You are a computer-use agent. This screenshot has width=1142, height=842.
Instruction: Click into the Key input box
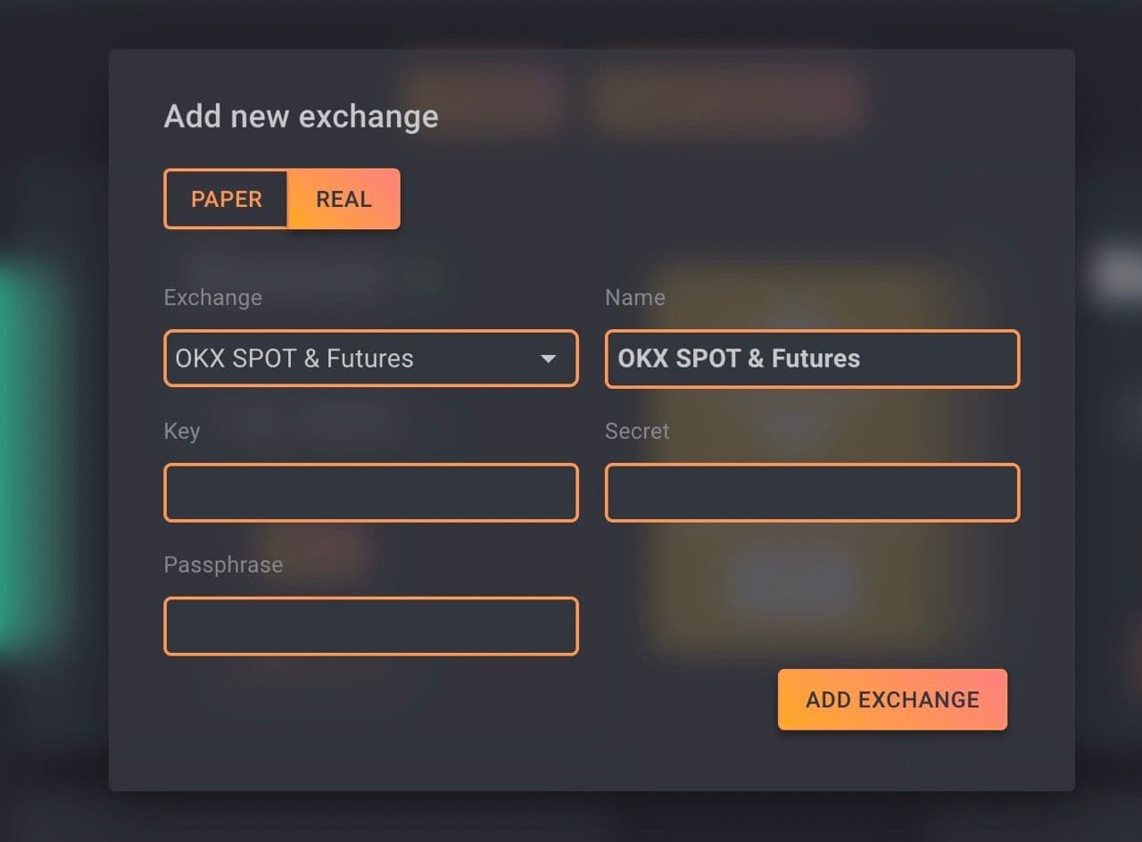[x=370, y=492]
